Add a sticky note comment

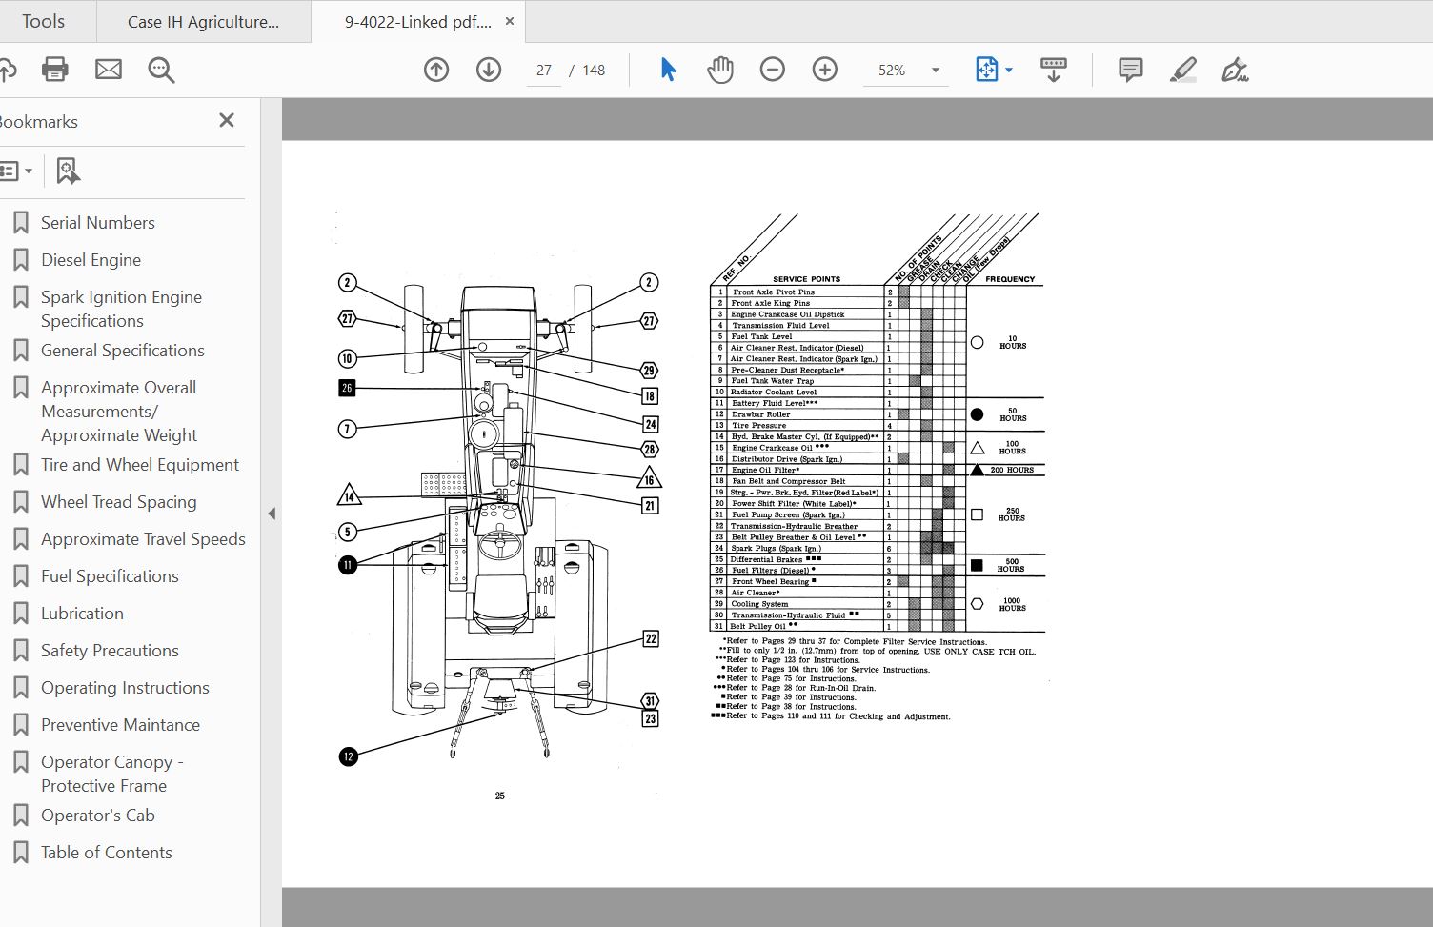[1131, 70]
